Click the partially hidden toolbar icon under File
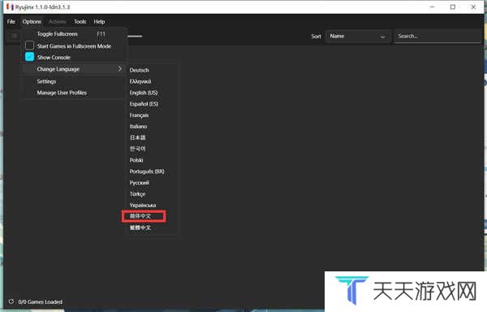 tap(15, 36)
